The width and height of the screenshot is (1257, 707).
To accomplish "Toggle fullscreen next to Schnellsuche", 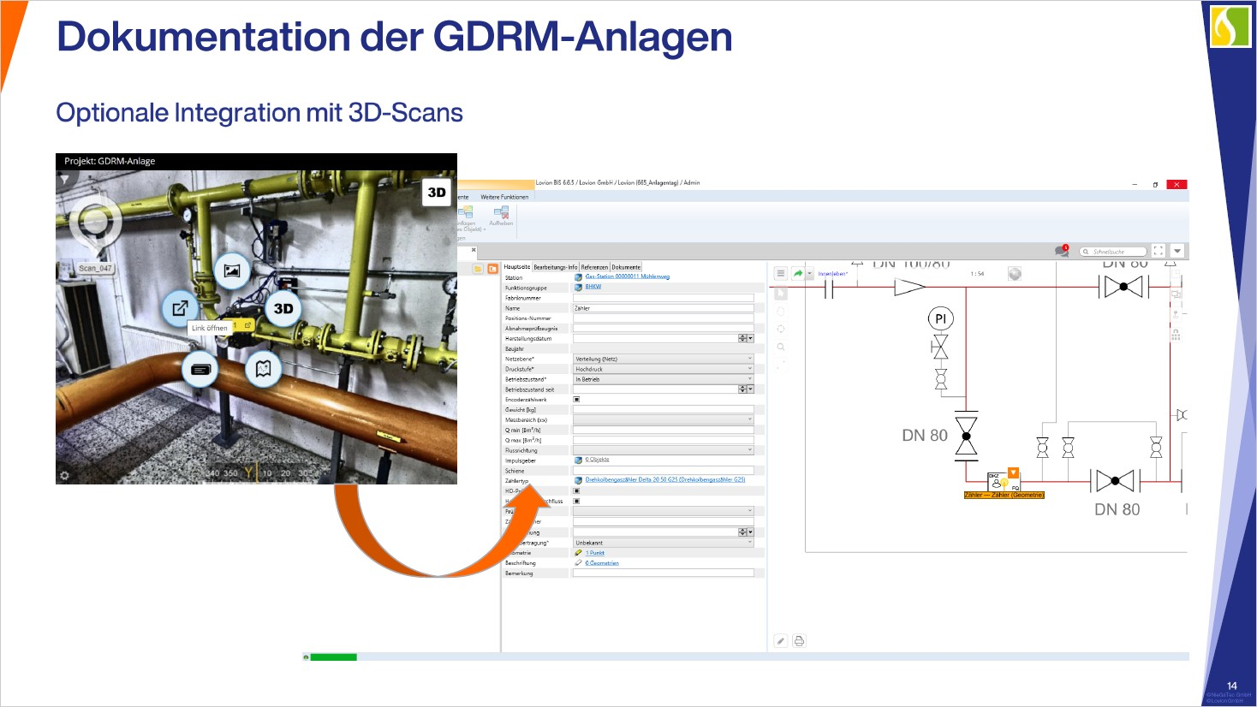I will (x=1159, y=251).
